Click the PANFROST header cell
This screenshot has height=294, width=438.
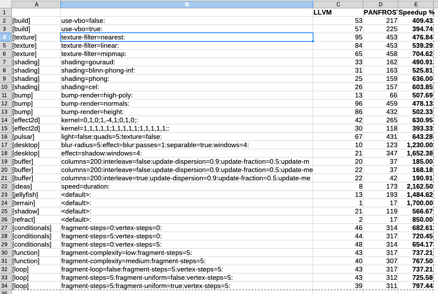(x=380, y=12)
